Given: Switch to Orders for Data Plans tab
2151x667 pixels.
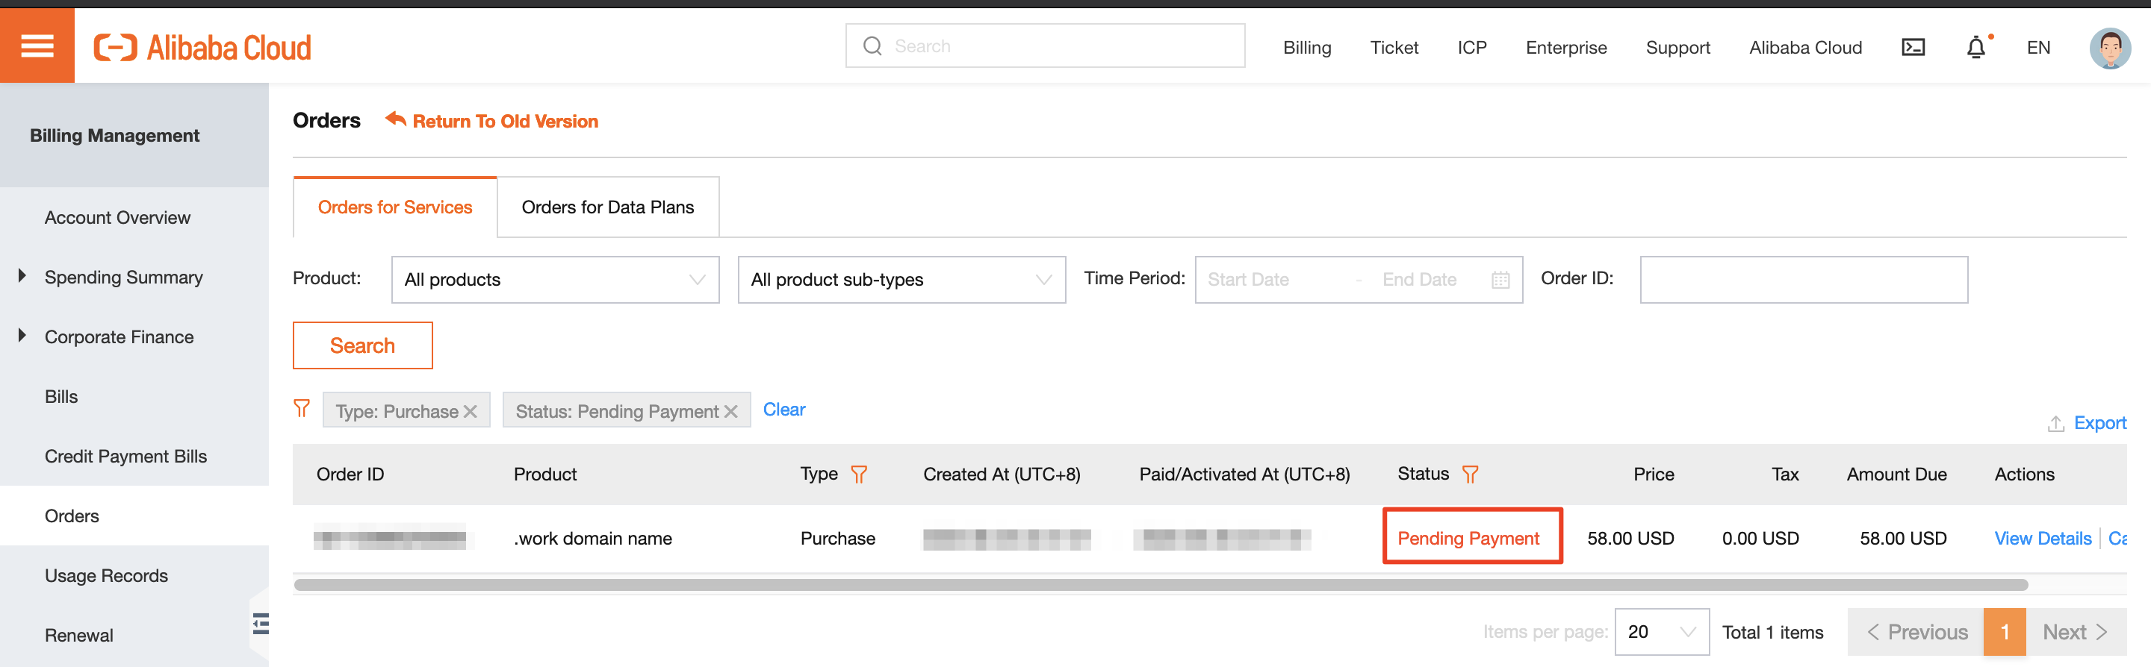Looking at the screenshot, I should click(607, 207).
